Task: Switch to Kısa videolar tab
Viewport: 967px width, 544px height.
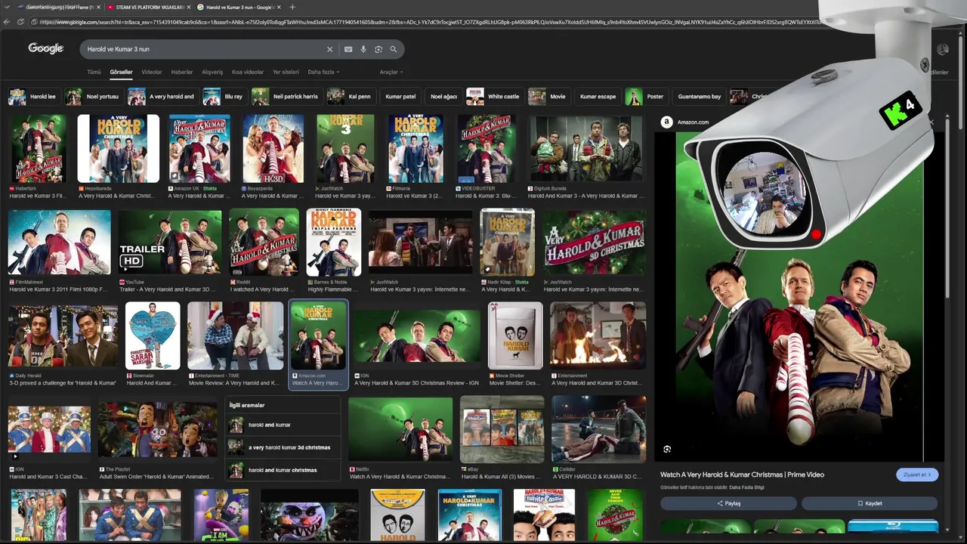Action: (x=248, y=73)
